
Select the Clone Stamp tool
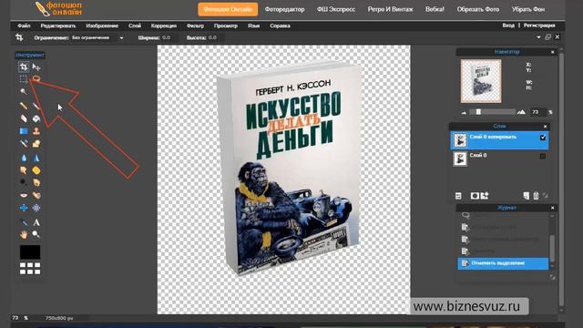tap(36, 131)
